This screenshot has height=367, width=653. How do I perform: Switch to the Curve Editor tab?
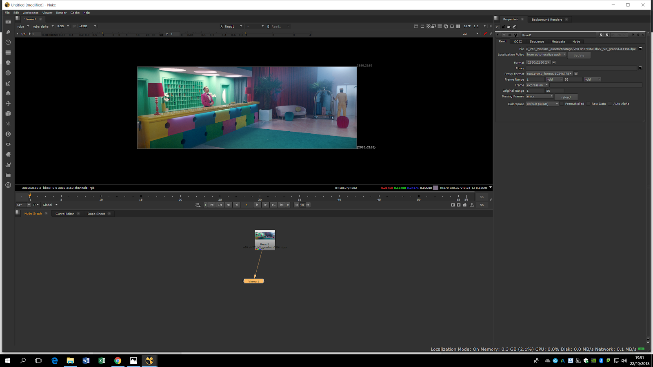(65, 214)
